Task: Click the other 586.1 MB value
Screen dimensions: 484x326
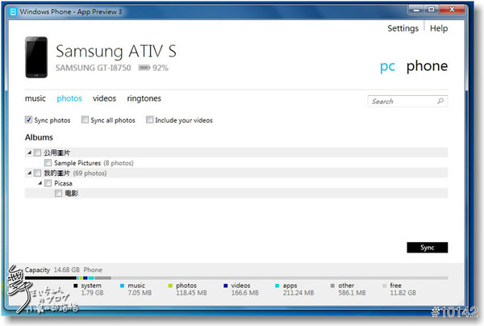Action: click(352, 293)
